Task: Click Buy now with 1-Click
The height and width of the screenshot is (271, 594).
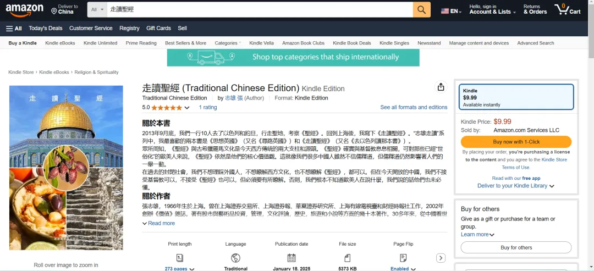Action: click(516, 142)
